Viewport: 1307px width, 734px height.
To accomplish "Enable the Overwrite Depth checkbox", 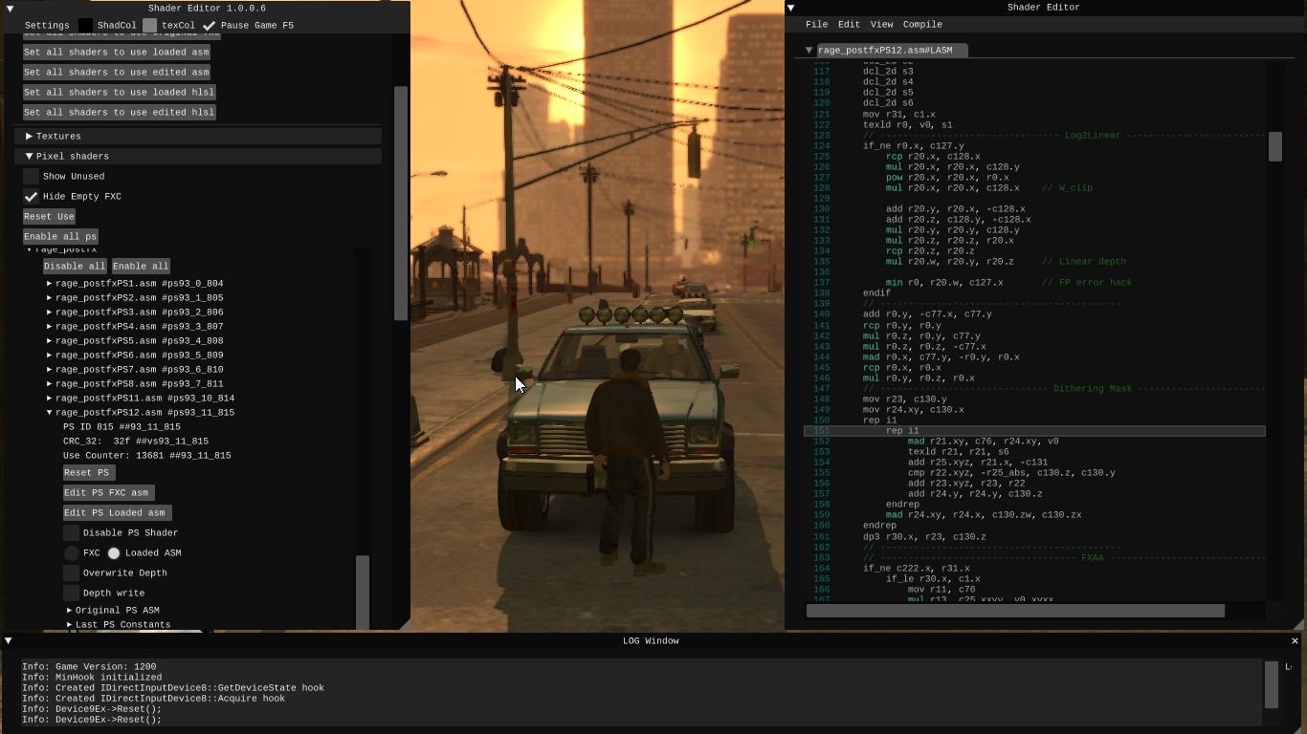I will pyautogui.click(x=71, y=572).
